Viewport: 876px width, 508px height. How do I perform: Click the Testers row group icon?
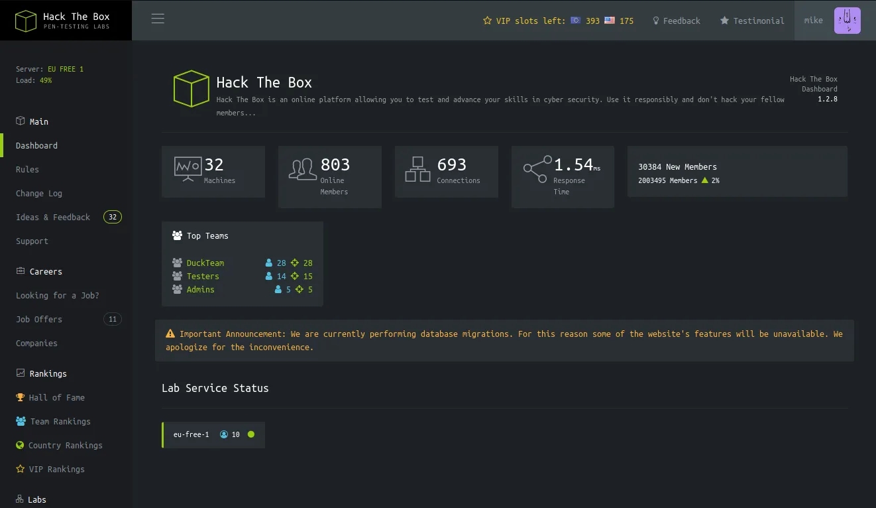pos(177,277)
